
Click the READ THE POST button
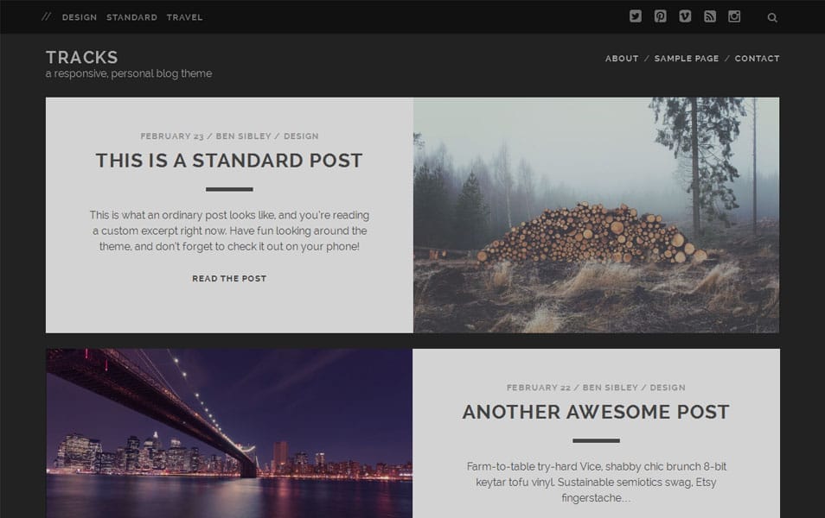(x=229, y=278)
